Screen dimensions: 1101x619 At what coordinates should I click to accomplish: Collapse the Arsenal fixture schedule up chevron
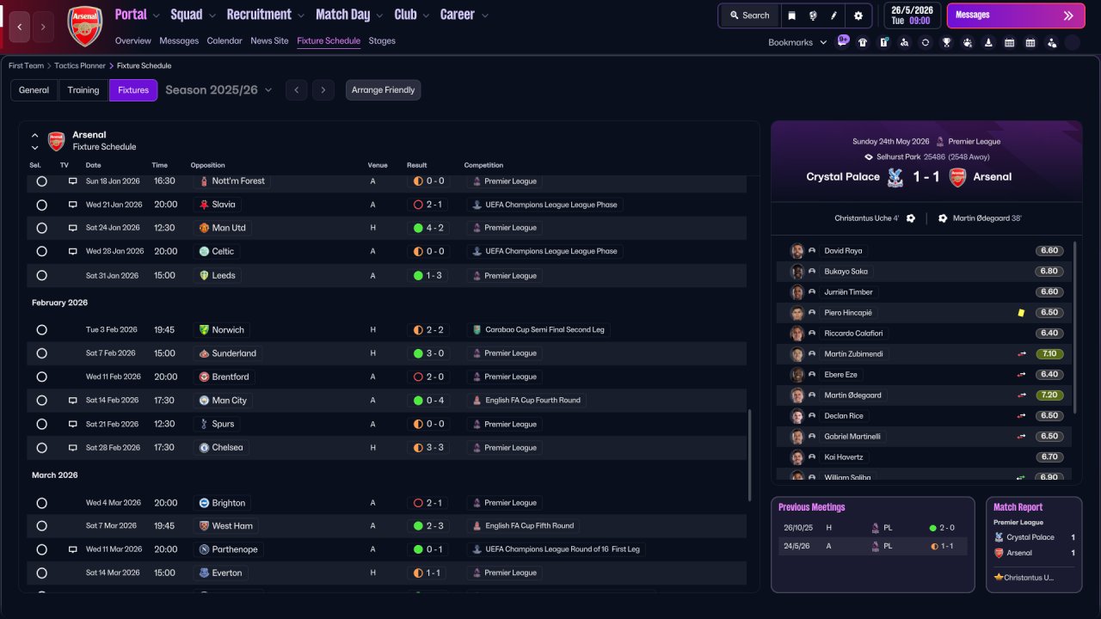tap(35, 135)
